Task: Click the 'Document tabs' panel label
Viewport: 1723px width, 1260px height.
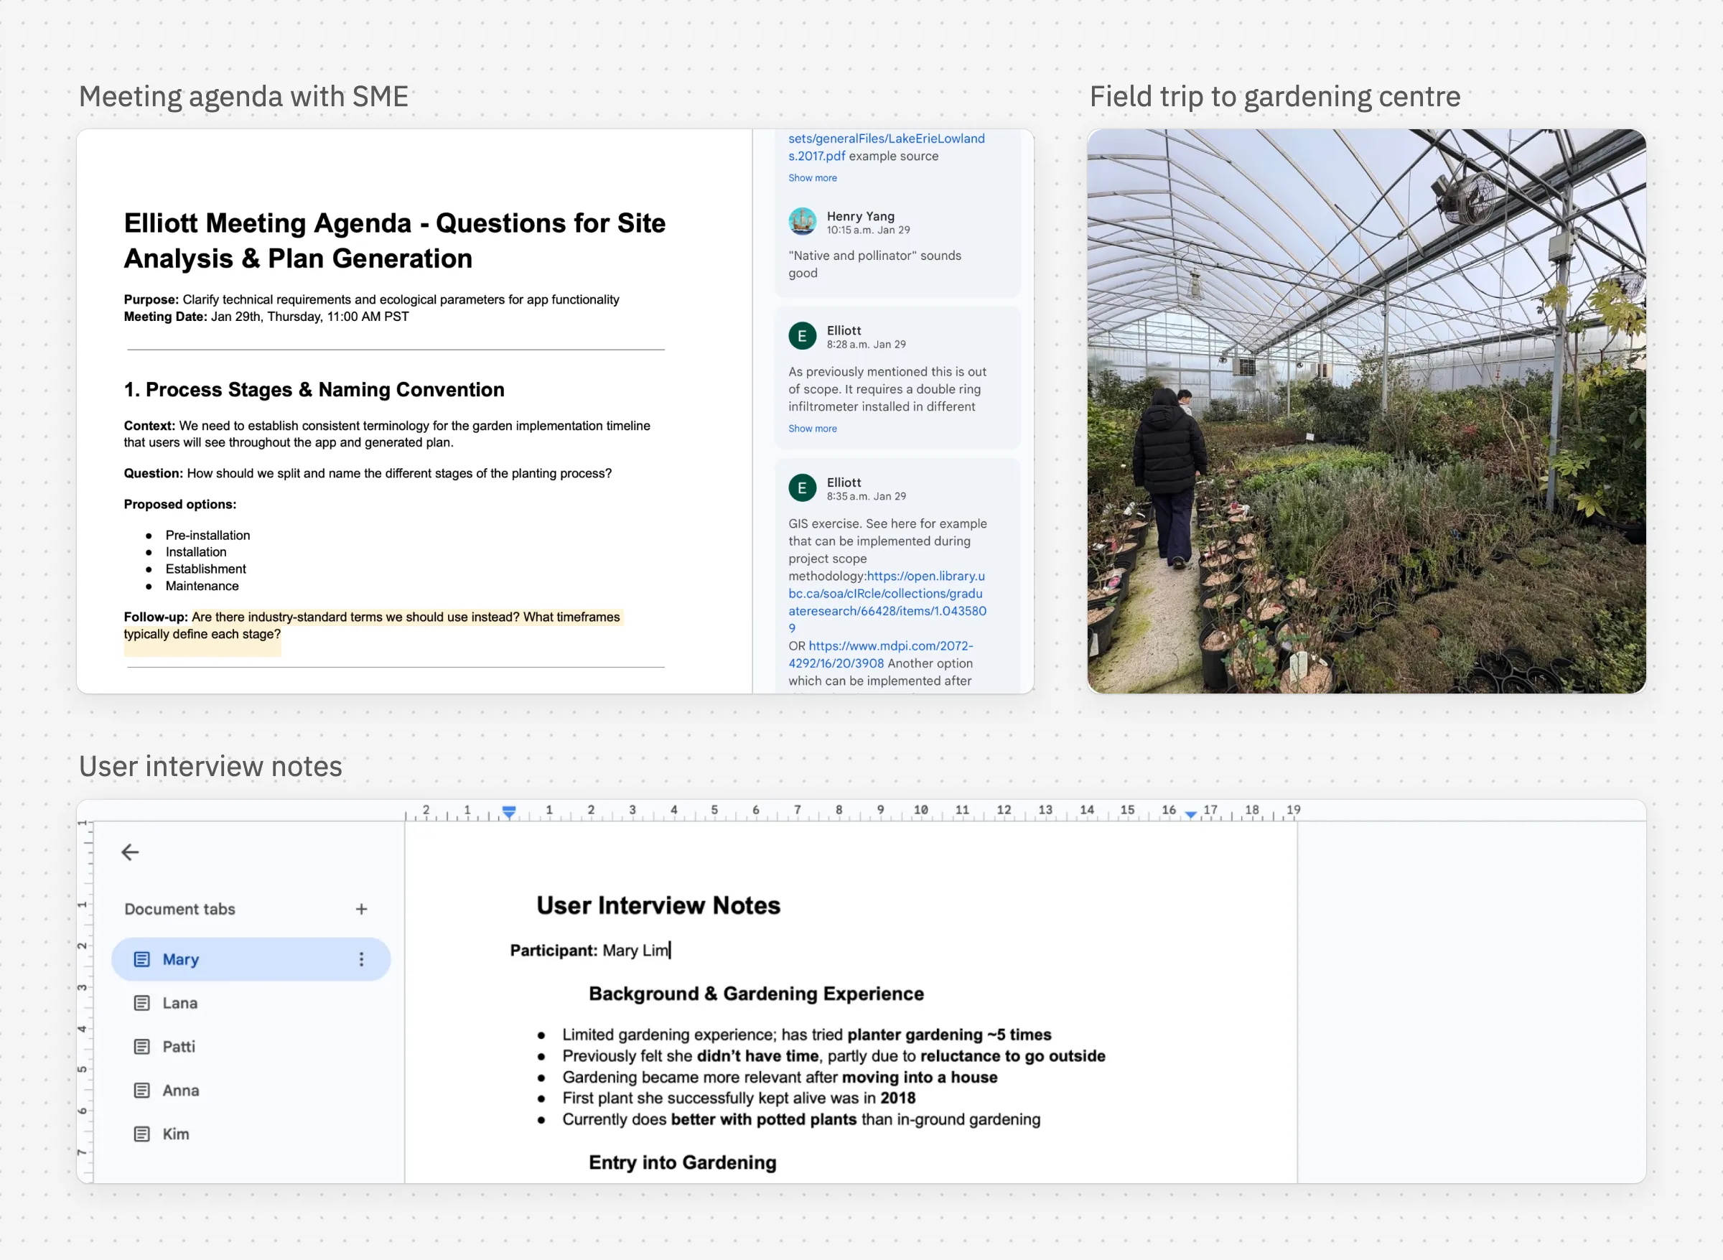Action: point(180,909)
